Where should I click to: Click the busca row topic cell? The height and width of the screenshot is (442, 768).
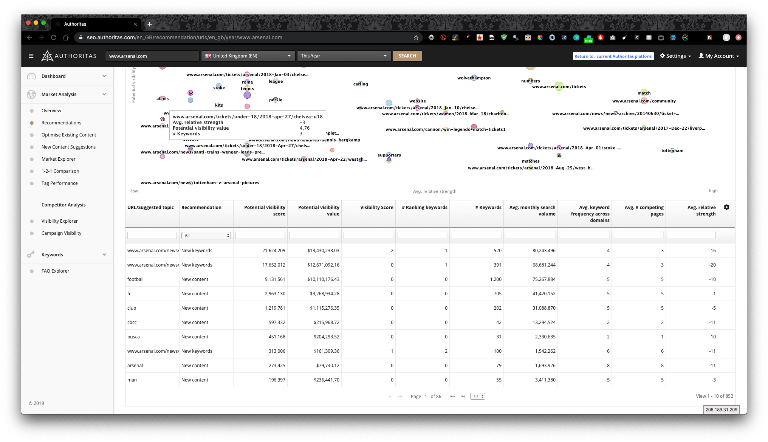152,337
